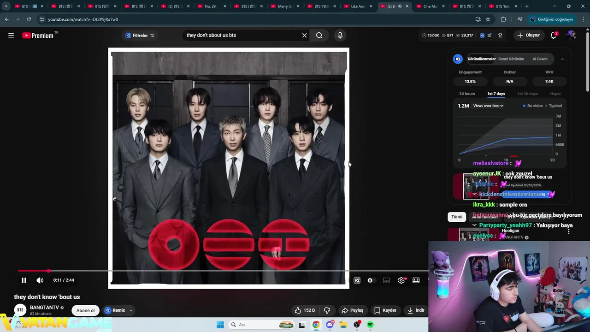Viewport: 590px width, 332px height.
Task: Open the account avatar menu
Action: [x=572, y=35]
